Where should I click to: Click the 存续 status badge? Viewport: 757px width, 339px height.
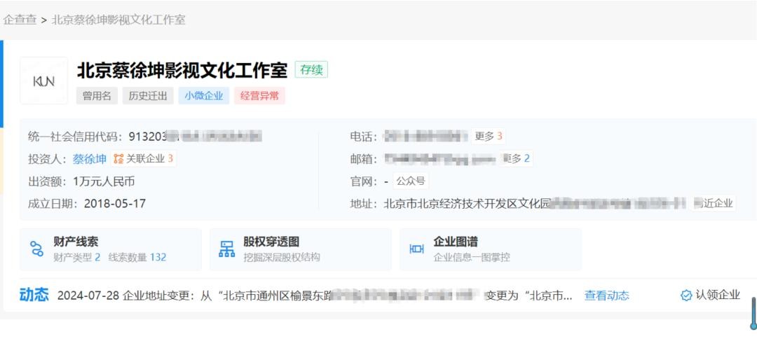pyautogui.click(x=311, y=70)
